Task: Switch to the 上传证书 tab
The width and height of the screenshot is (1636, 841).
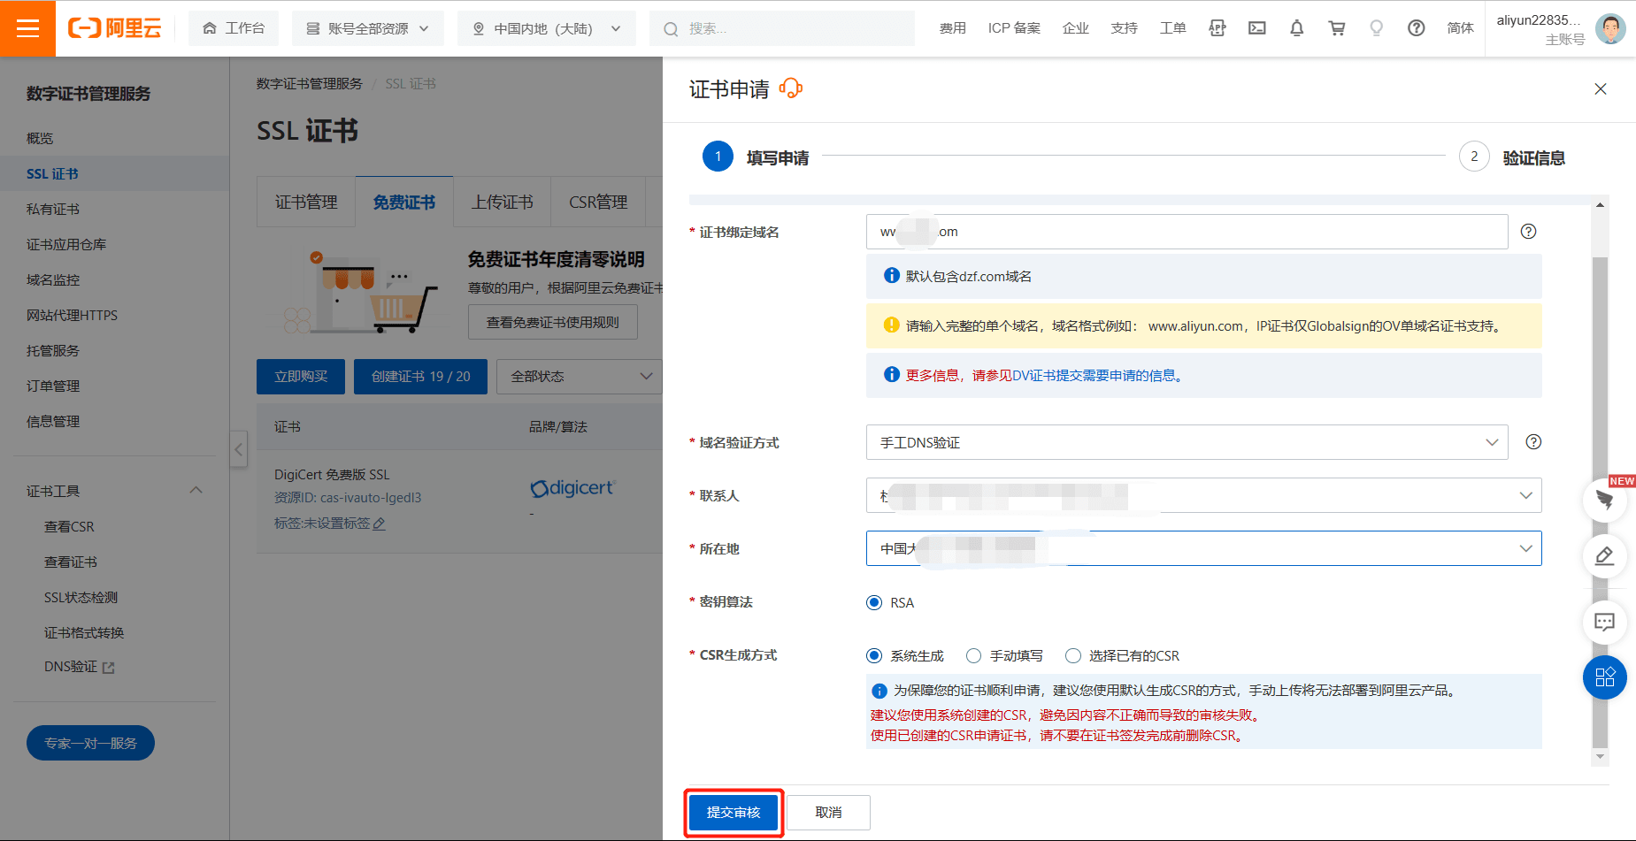Action: [x=502, y=203]
